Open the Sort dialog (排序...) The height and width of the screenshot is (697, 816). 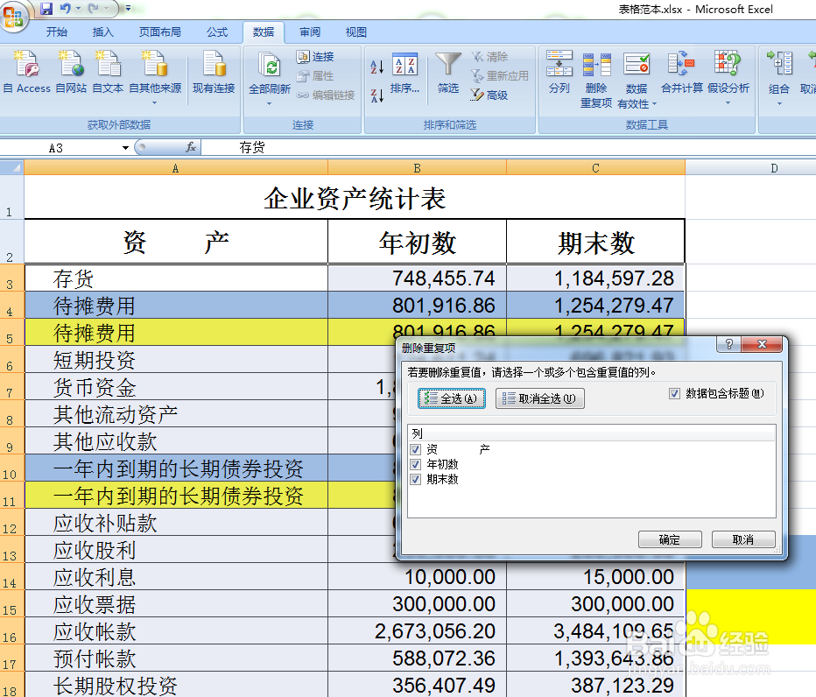404,73
